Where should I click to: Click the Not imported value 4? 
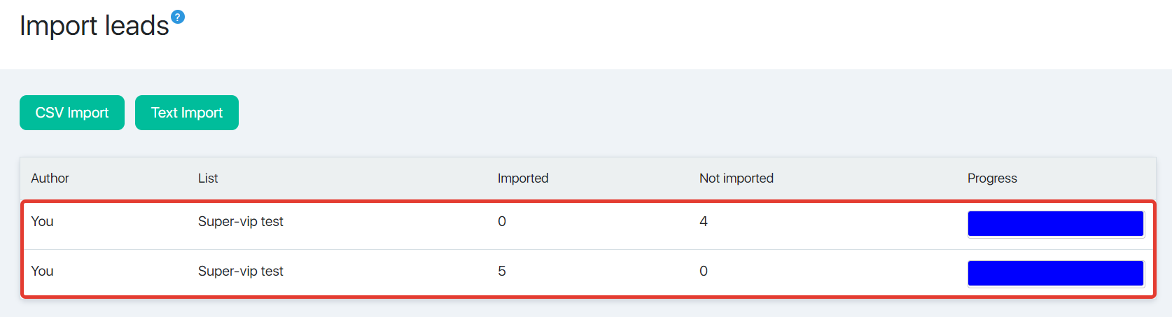pyautogui.click(x=704, y=222)
